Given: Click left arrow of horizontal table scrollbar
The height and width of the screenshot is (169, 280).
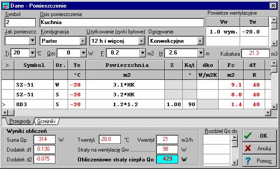Looking at the screenshot, I should coord(4,113).
